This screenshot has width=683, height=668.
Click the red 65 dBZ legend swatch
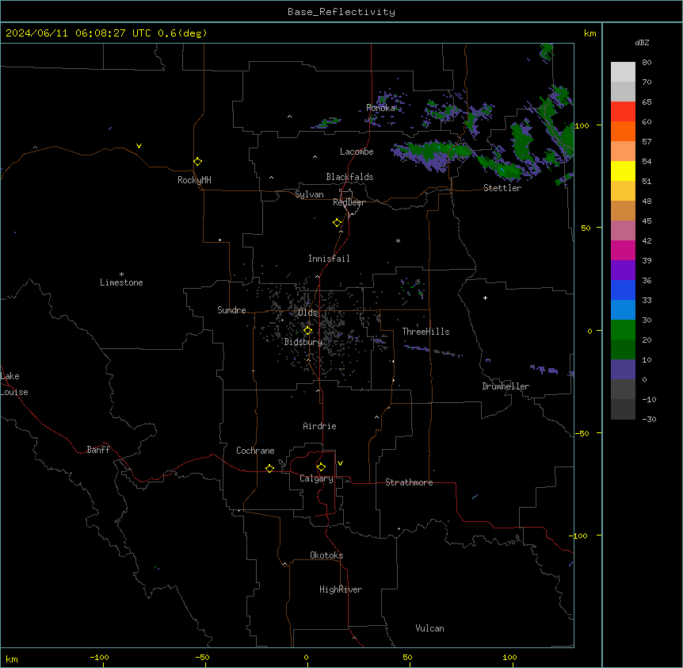coord(623,112)
